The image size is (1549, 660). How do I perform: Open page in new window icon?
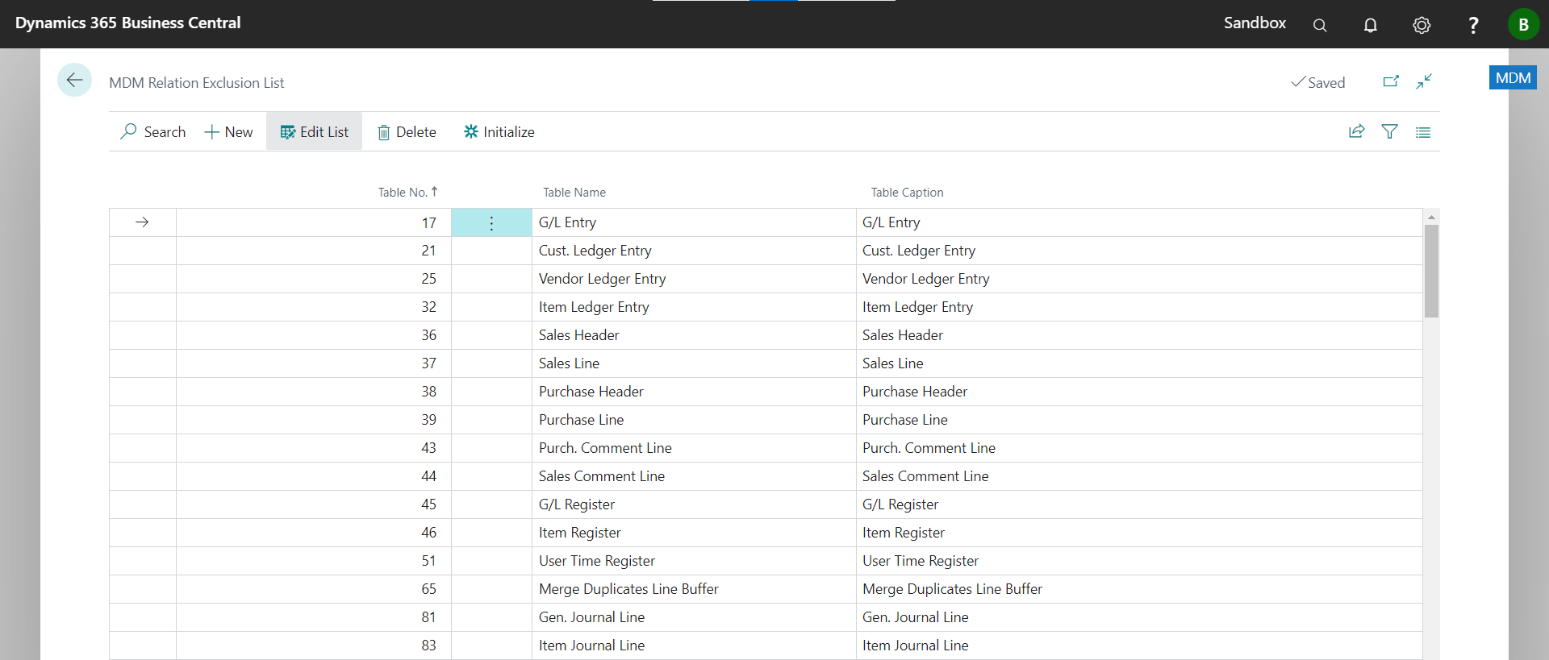[1391, 81]
